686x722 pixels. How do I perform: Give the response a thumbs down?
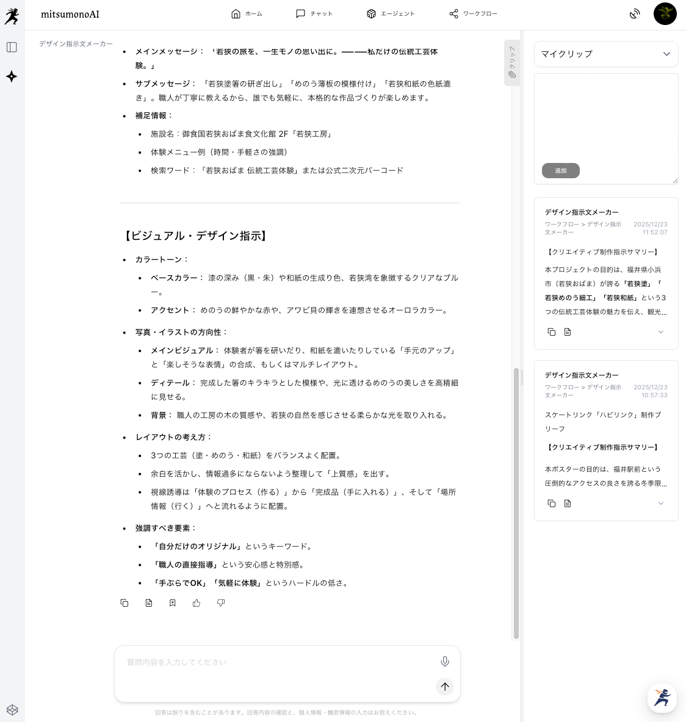221,603
